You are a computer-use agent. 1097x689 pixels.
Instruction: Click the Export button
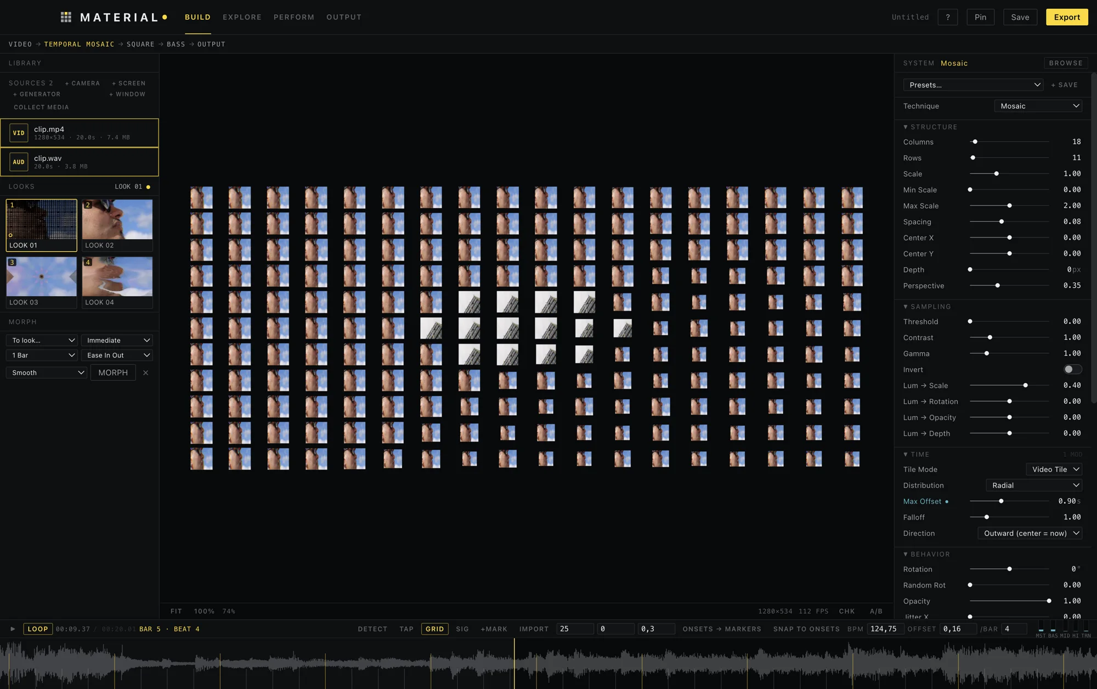click(x=1067, y=17)
